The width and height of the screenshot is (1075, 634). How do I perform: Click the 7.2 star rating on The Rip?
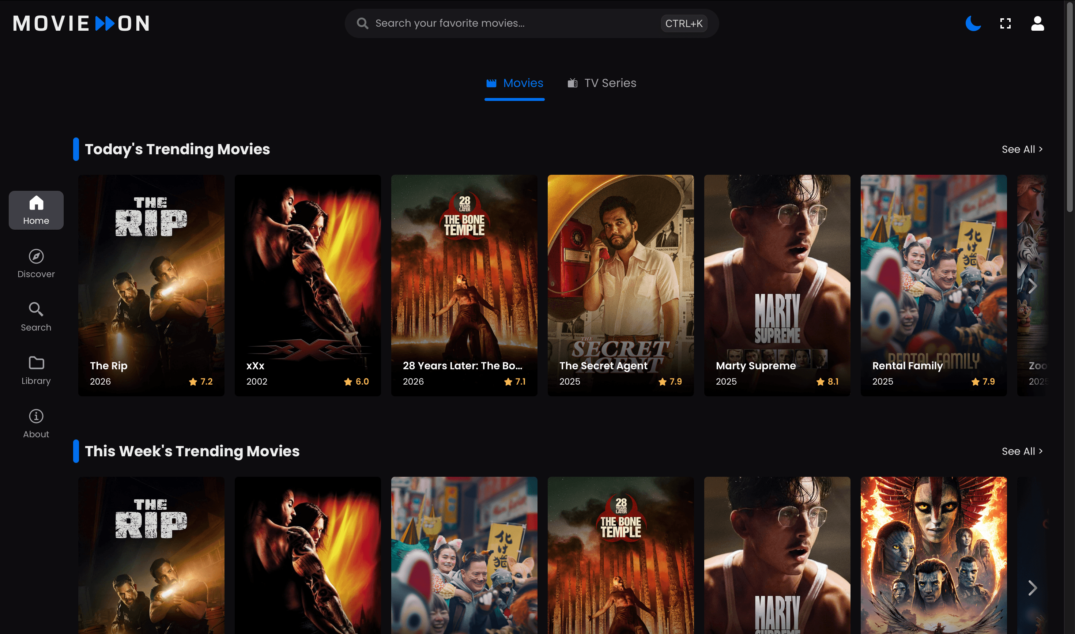(201, 381)
